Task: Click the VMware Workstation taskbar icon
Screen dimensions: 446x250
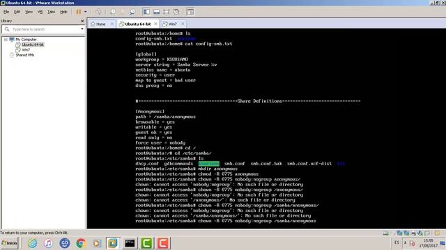Action: [113, 243]
